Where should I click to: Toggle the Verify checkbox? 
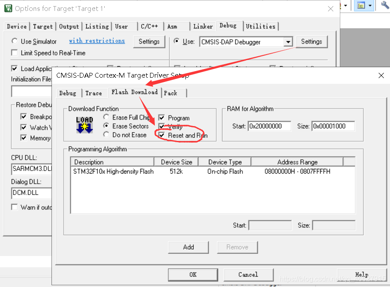tap(161, 126)
